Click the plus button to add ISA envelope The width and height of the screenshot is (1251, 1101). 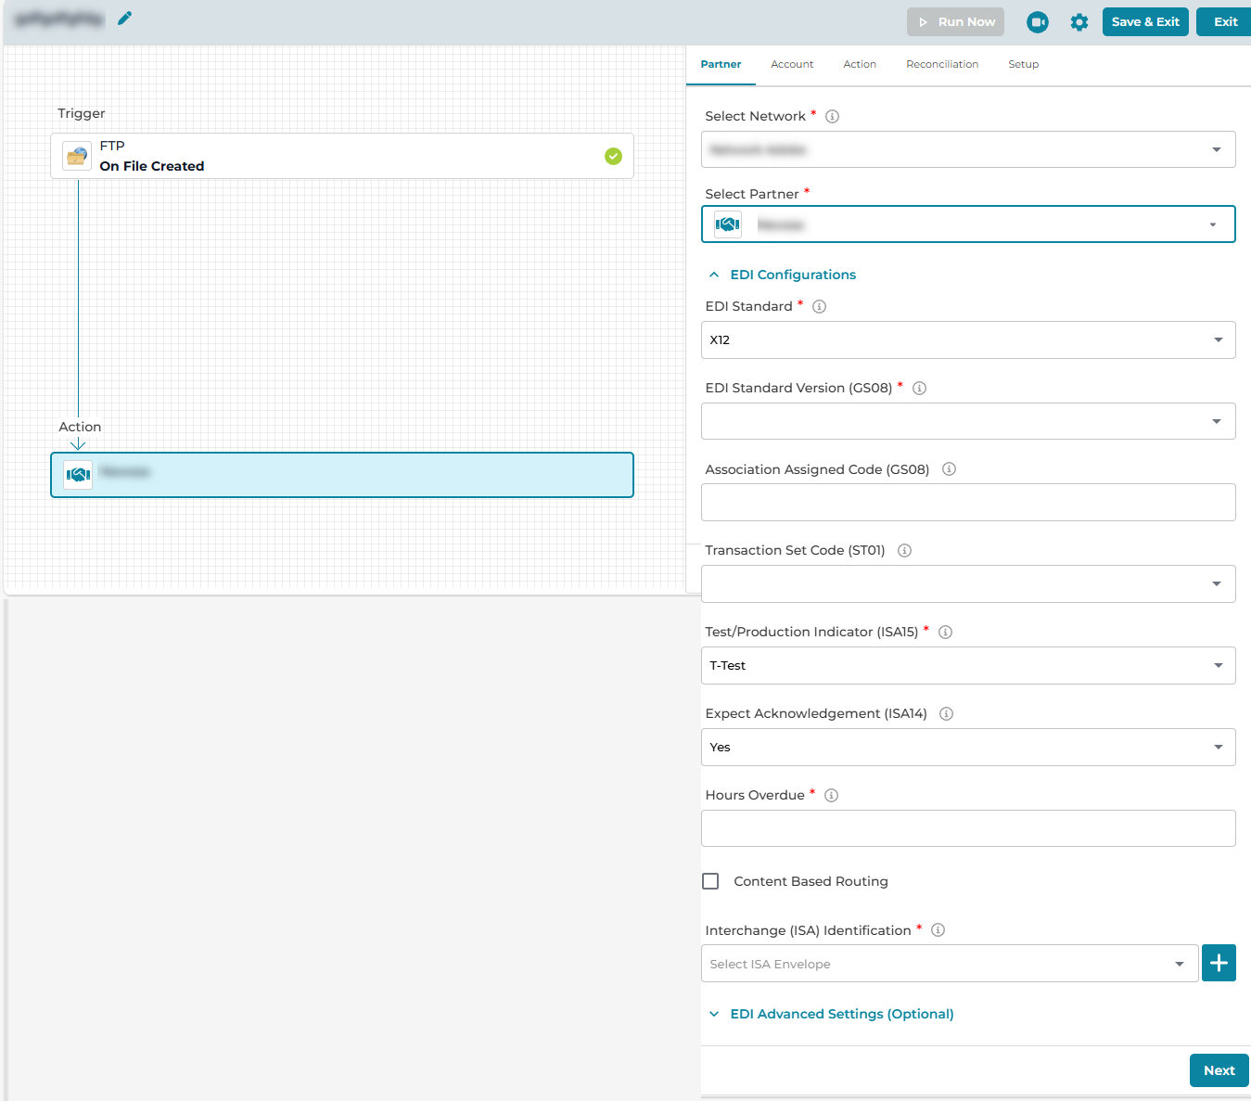(1219, 963)
